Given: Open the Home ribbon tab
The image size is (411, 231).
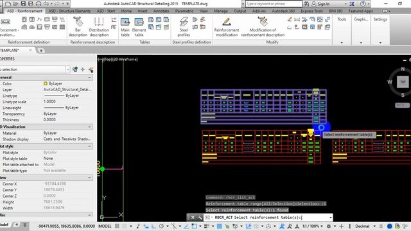Looking at the screenshot, I should tap(127, 11).
